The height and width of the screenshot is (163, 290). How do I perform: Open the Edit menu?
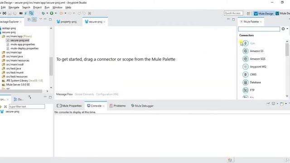pos(3,7)
